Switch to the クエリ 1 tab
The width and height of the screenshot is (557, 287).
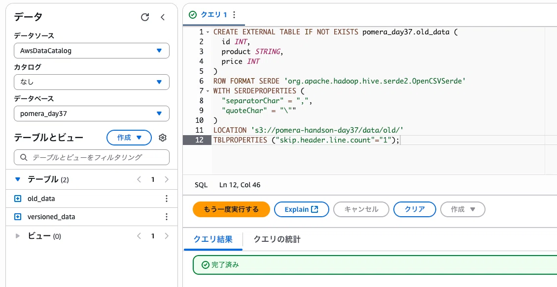pyautogui.click(x=213, y=15)
